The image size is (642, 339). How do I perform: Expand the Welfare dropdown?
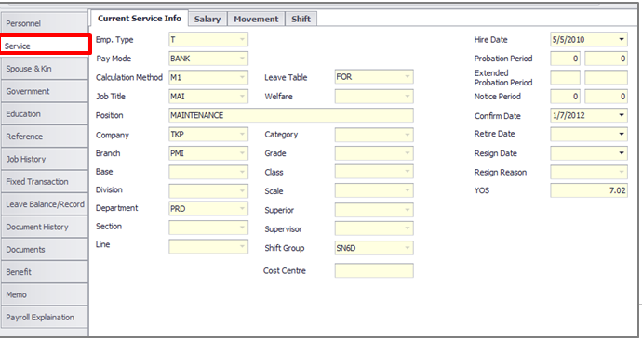[x=408, y=97]
